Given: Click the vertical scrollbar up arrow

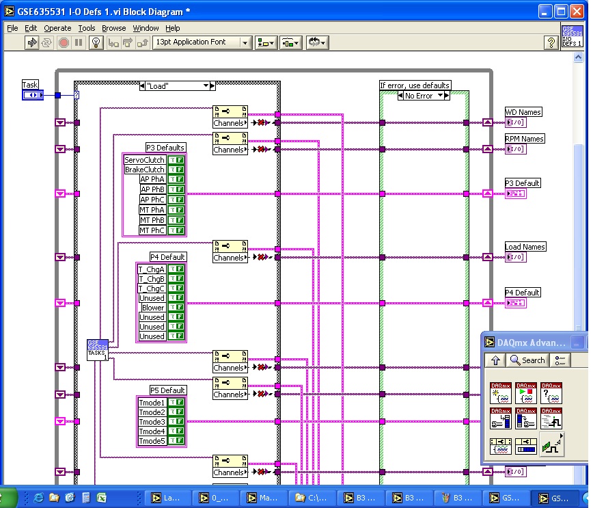Looking at the screenshot, I should click(x=578, y=57).
